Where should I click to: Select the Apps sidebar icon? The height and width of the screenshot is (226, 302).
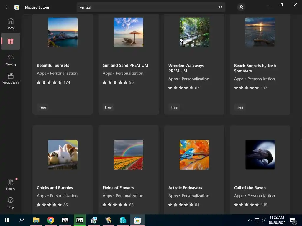pyautogui.click(x=11, y=41)
